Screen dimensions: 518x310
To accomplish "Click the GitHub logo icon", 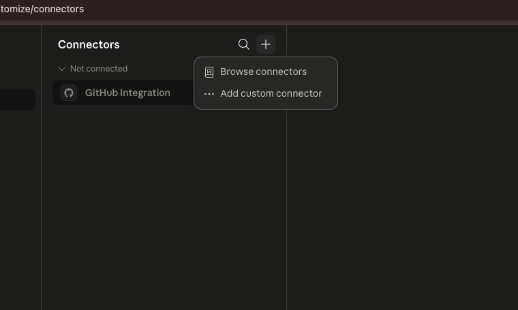I will coord(69,93).
